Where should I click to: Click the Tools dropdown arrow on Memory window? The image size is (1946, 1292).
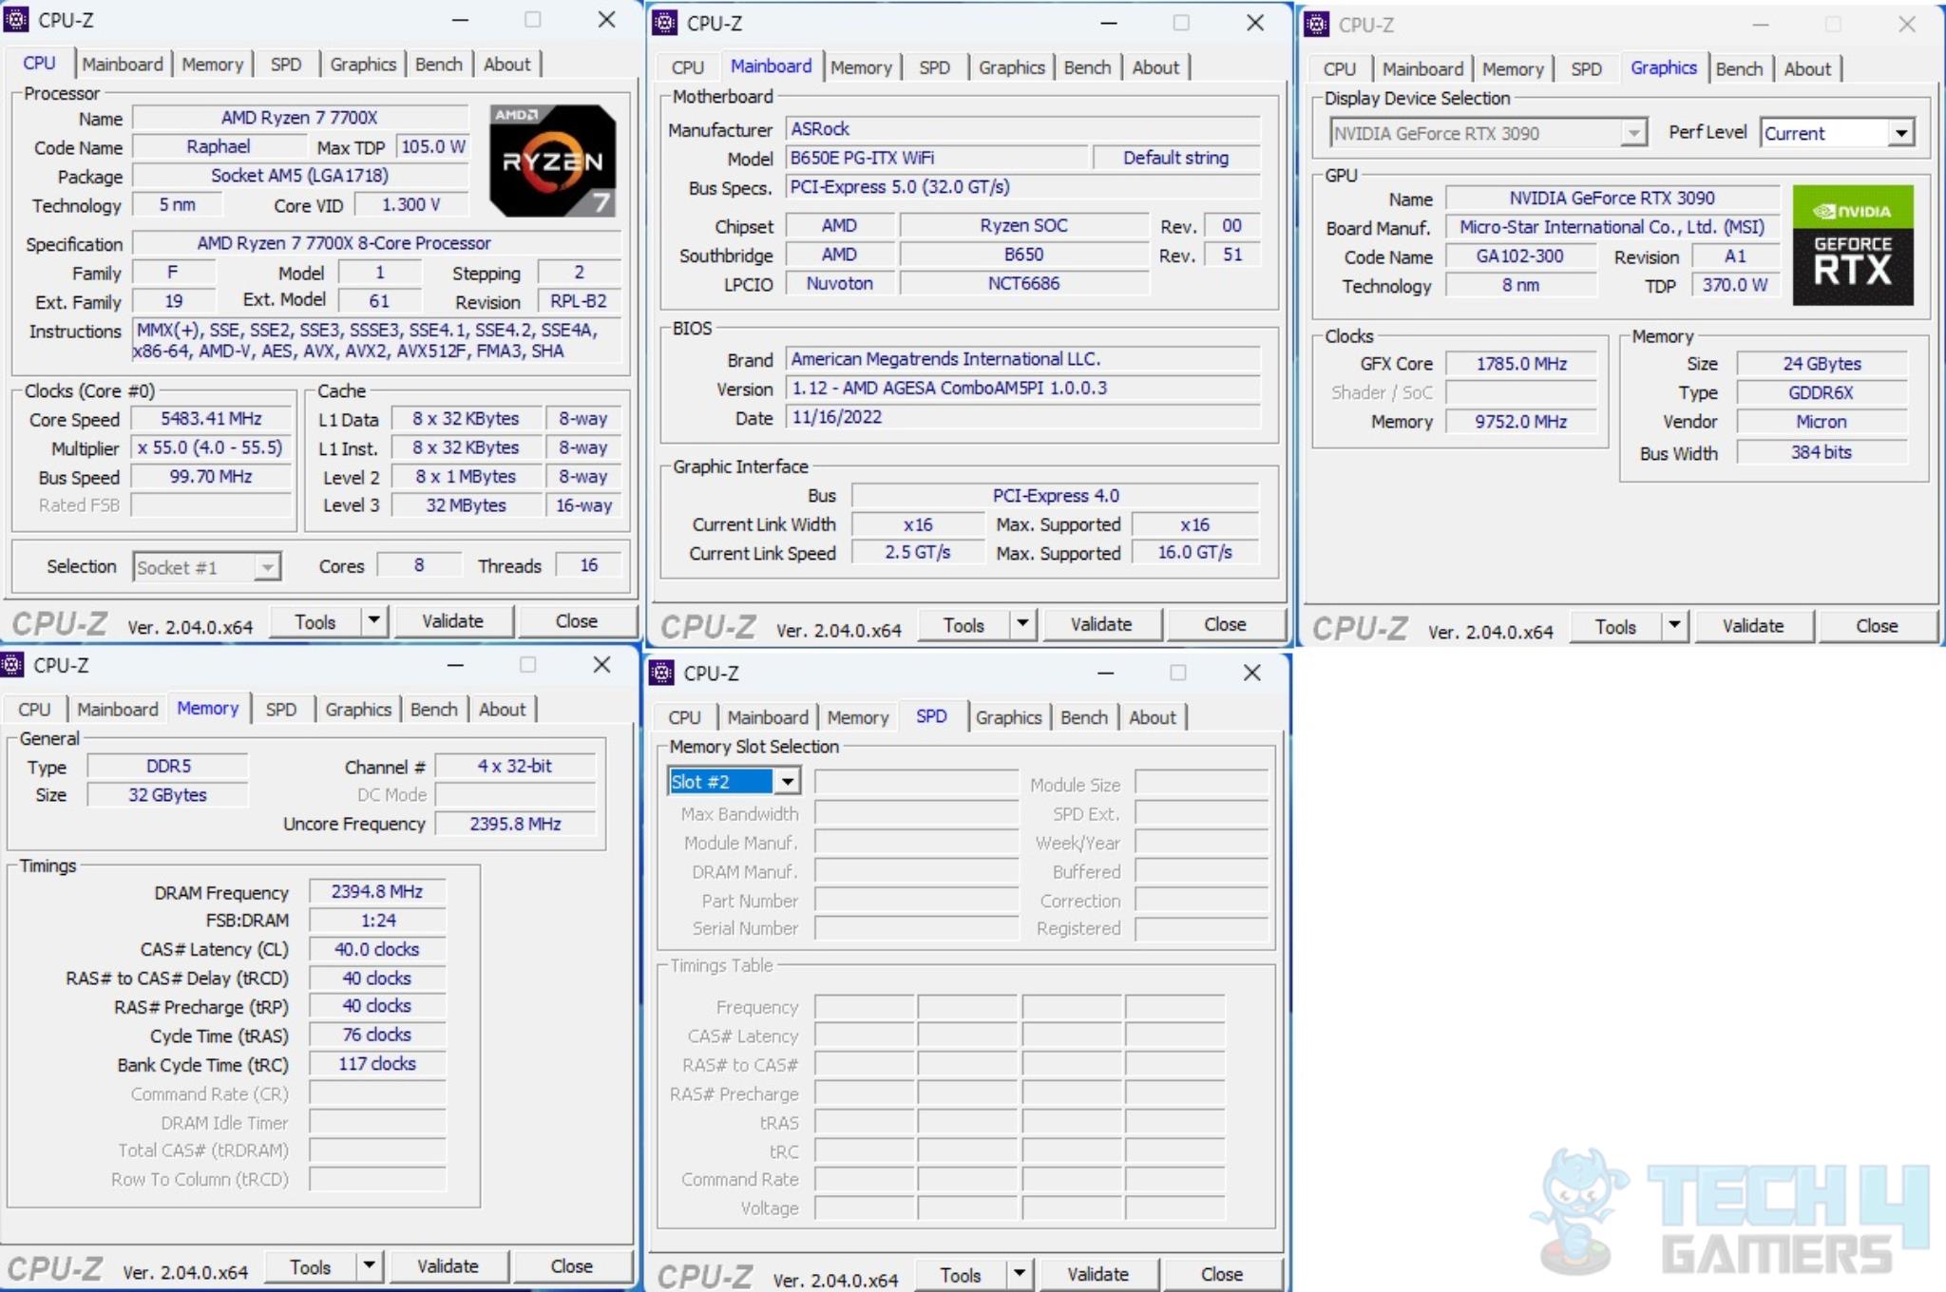click(x=357, y=1267)
